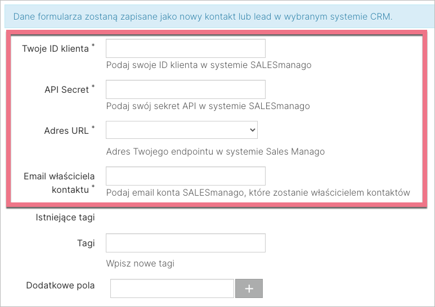Click the Adres URL label
The width and height of the screenshot is (435, 307).
66,130
